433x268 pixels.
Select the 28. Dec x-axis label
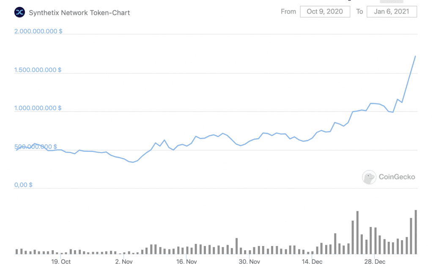375,262
